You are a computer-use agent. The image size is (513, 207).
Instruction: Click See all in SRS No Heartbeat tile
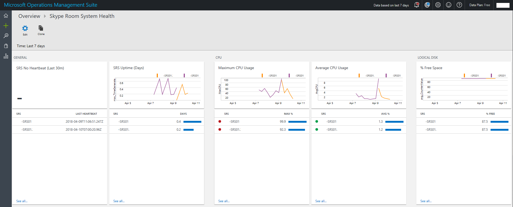click(22, 201)
